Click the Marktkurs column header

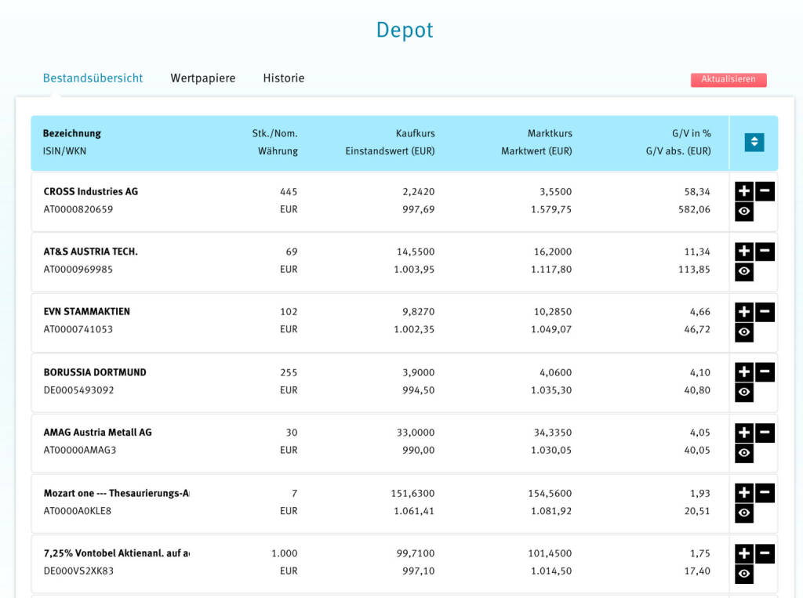pyautogui.click(x=550, y=133)
